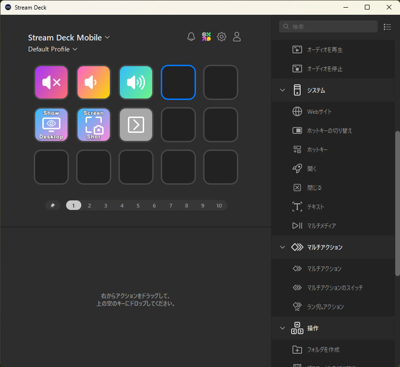Select the Screen Shot key
Screen dimensions: 400x367
(94, 125)
